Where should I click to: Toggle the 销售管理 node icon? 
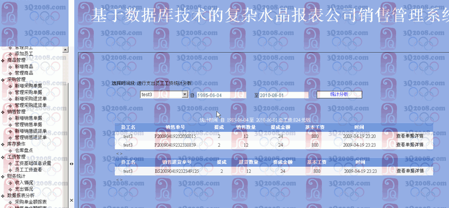3,112
